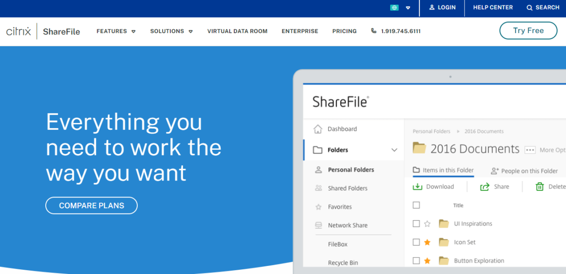566x274 pixels.
Task: Click the Network Share drive icon
Action: tap(318, 225)
